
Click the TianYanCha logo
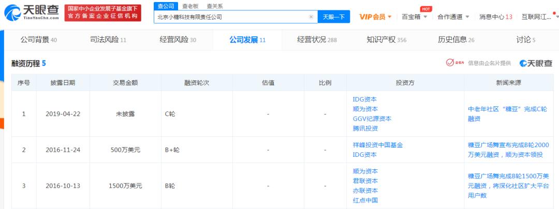(32, 13)
